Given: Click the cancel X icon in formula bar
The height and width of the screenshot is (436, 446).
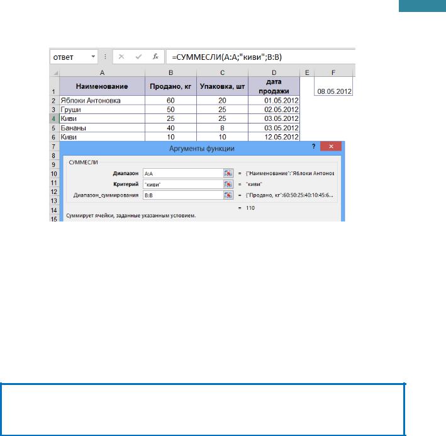Looking at the screenshot, I should (x=121, y=57).
